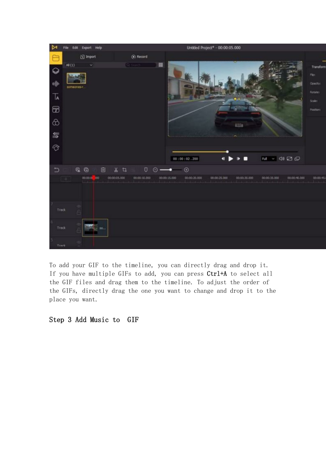Split clip with the scissors tool
The width and height of the screenshot is (326, 461).
(116, 170)
